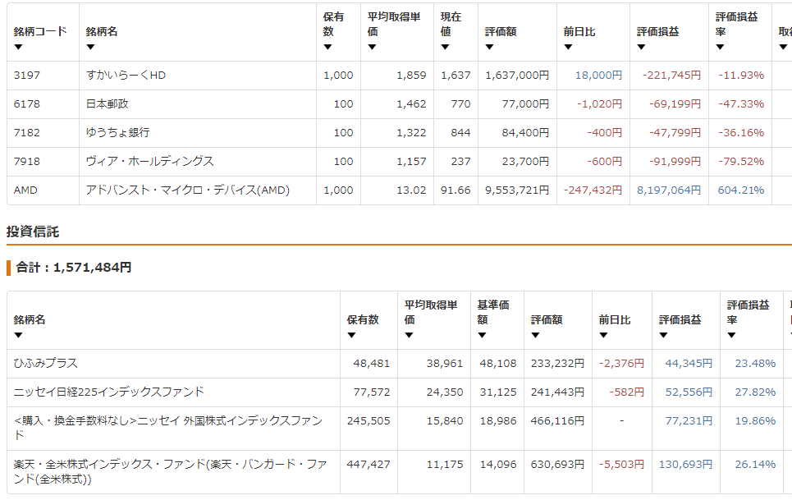Viewport: 792px width, 500px height.
Task: Select the ゆうちょ銀行 row name
Action: pos(117,133)
